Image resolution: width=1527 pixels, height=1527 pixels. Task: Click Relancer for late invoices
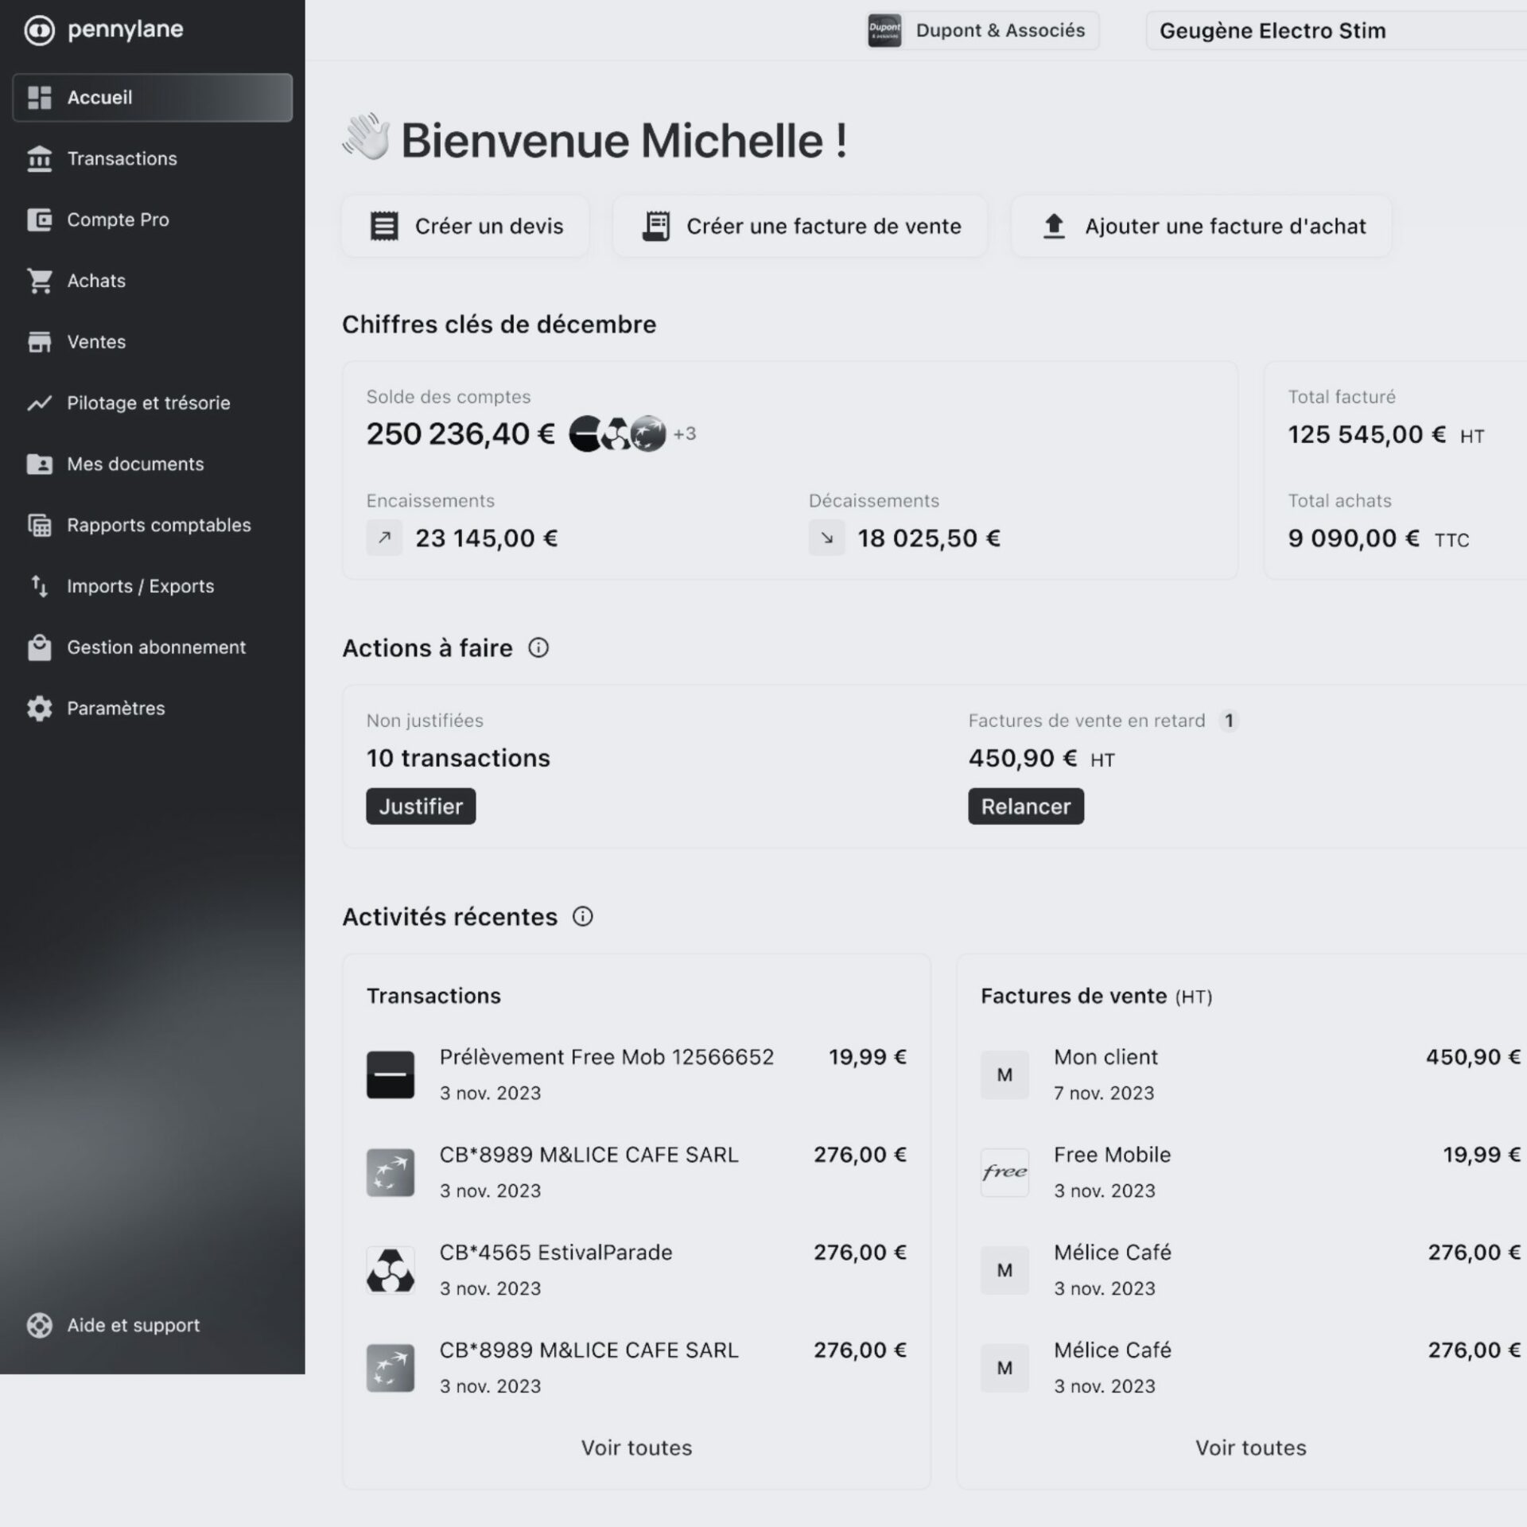[x=1025, y=806]
